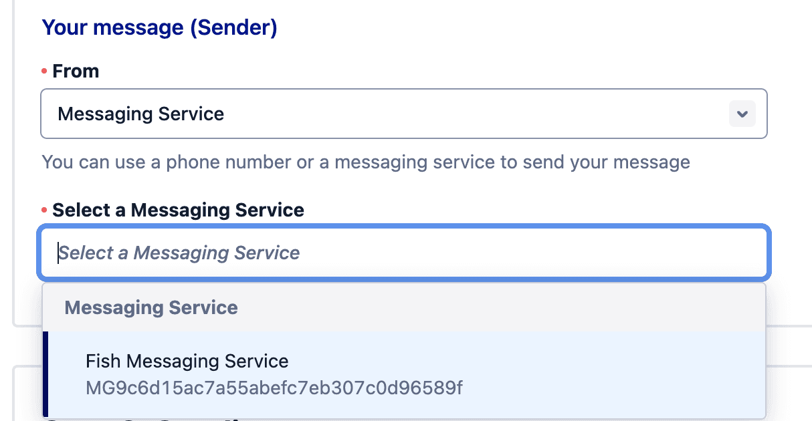Click the Your message (Sender) heading
Viewport: 812px width, 421px height.
159,27
